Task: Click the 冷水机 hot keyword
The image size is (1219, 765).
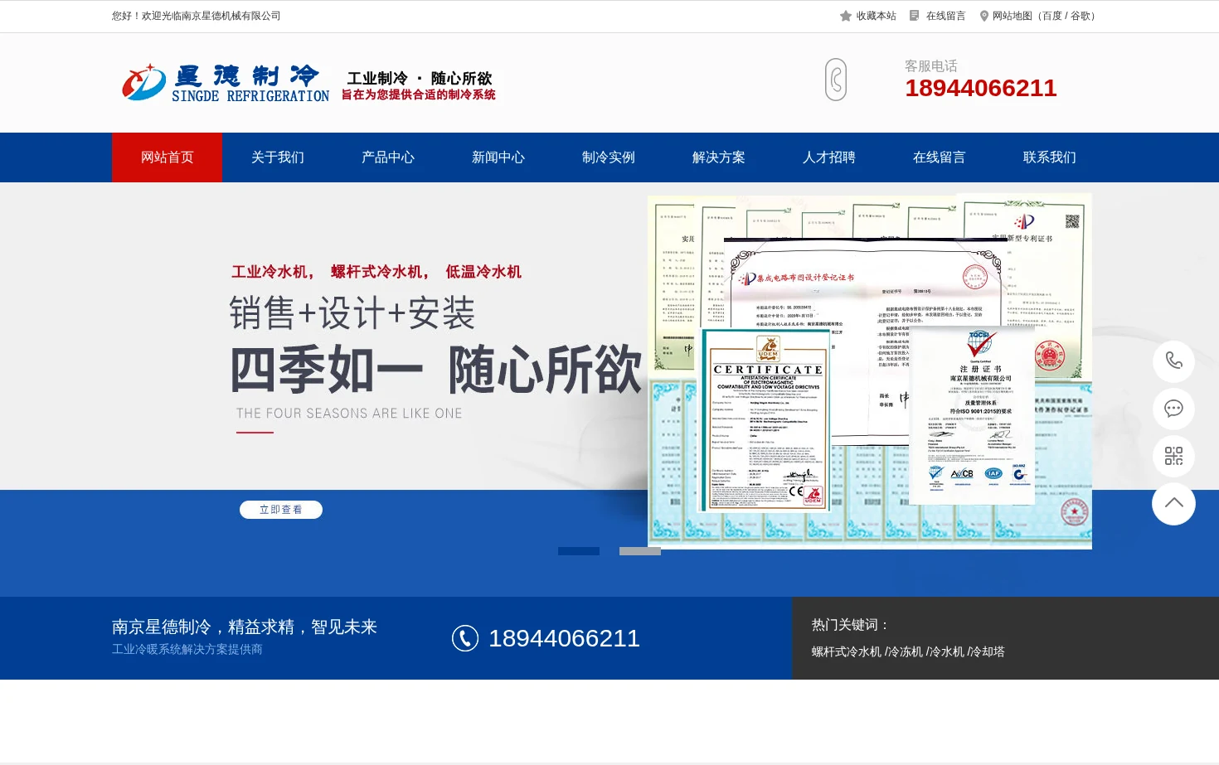Action: pyautogui.click(x=946, y=651)
